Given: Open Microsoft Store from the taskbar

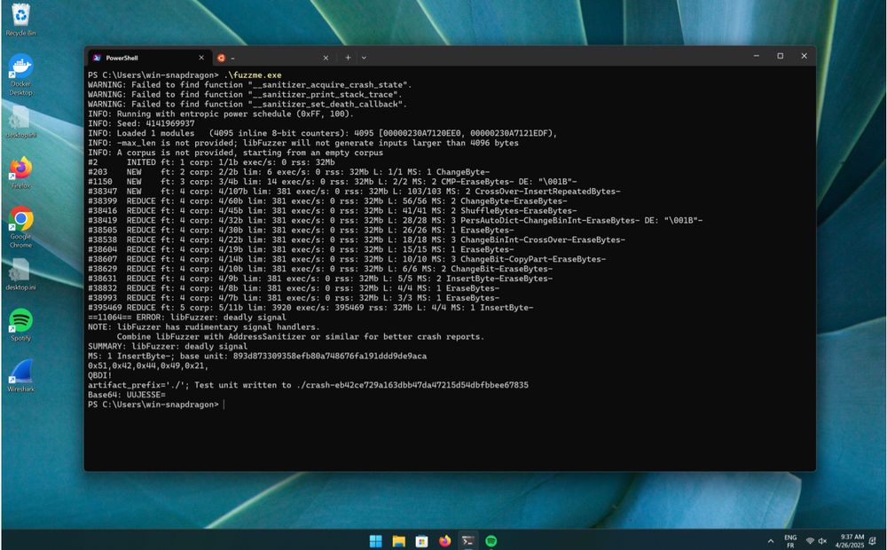Looking at the screenshot, I should point(421,541).
